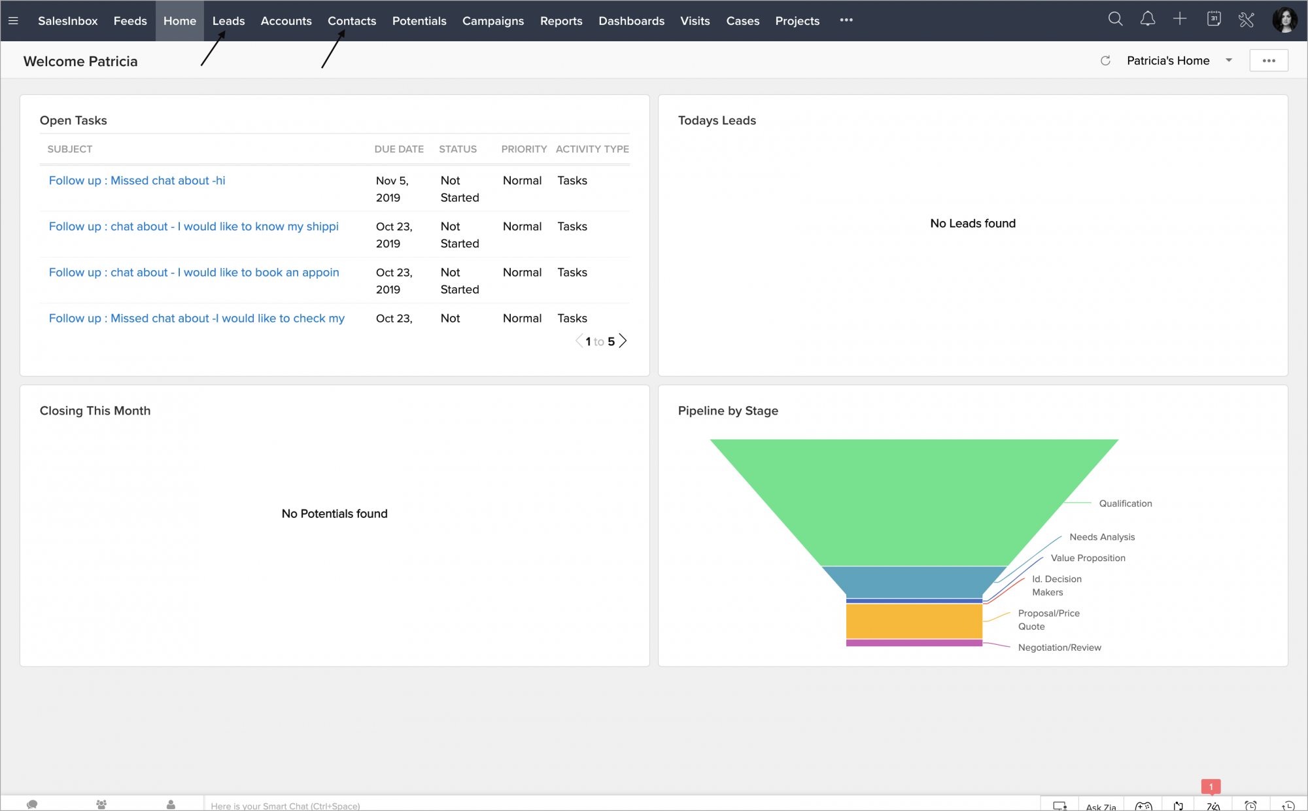Expand more modules ellipsis in nav bar
Image resolution: width=1308 pixels, height=811 pixels.
[846, 20]
